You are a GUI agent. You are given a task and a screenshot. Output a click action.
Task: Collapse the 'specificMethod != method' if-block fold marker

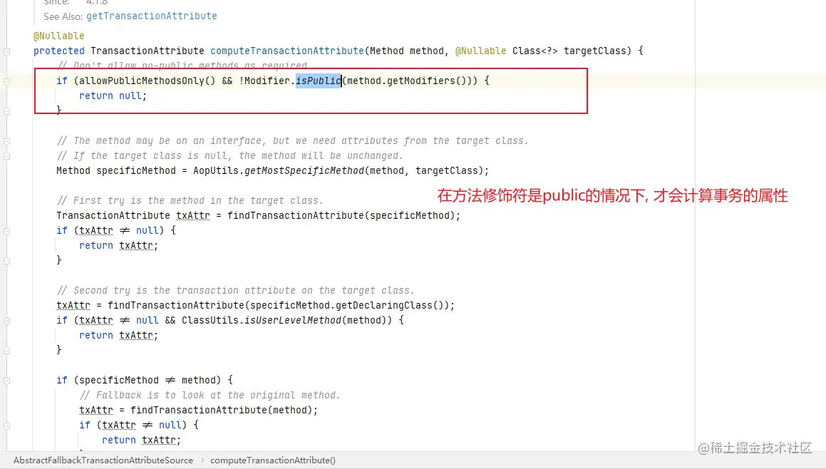click(7, 381)
